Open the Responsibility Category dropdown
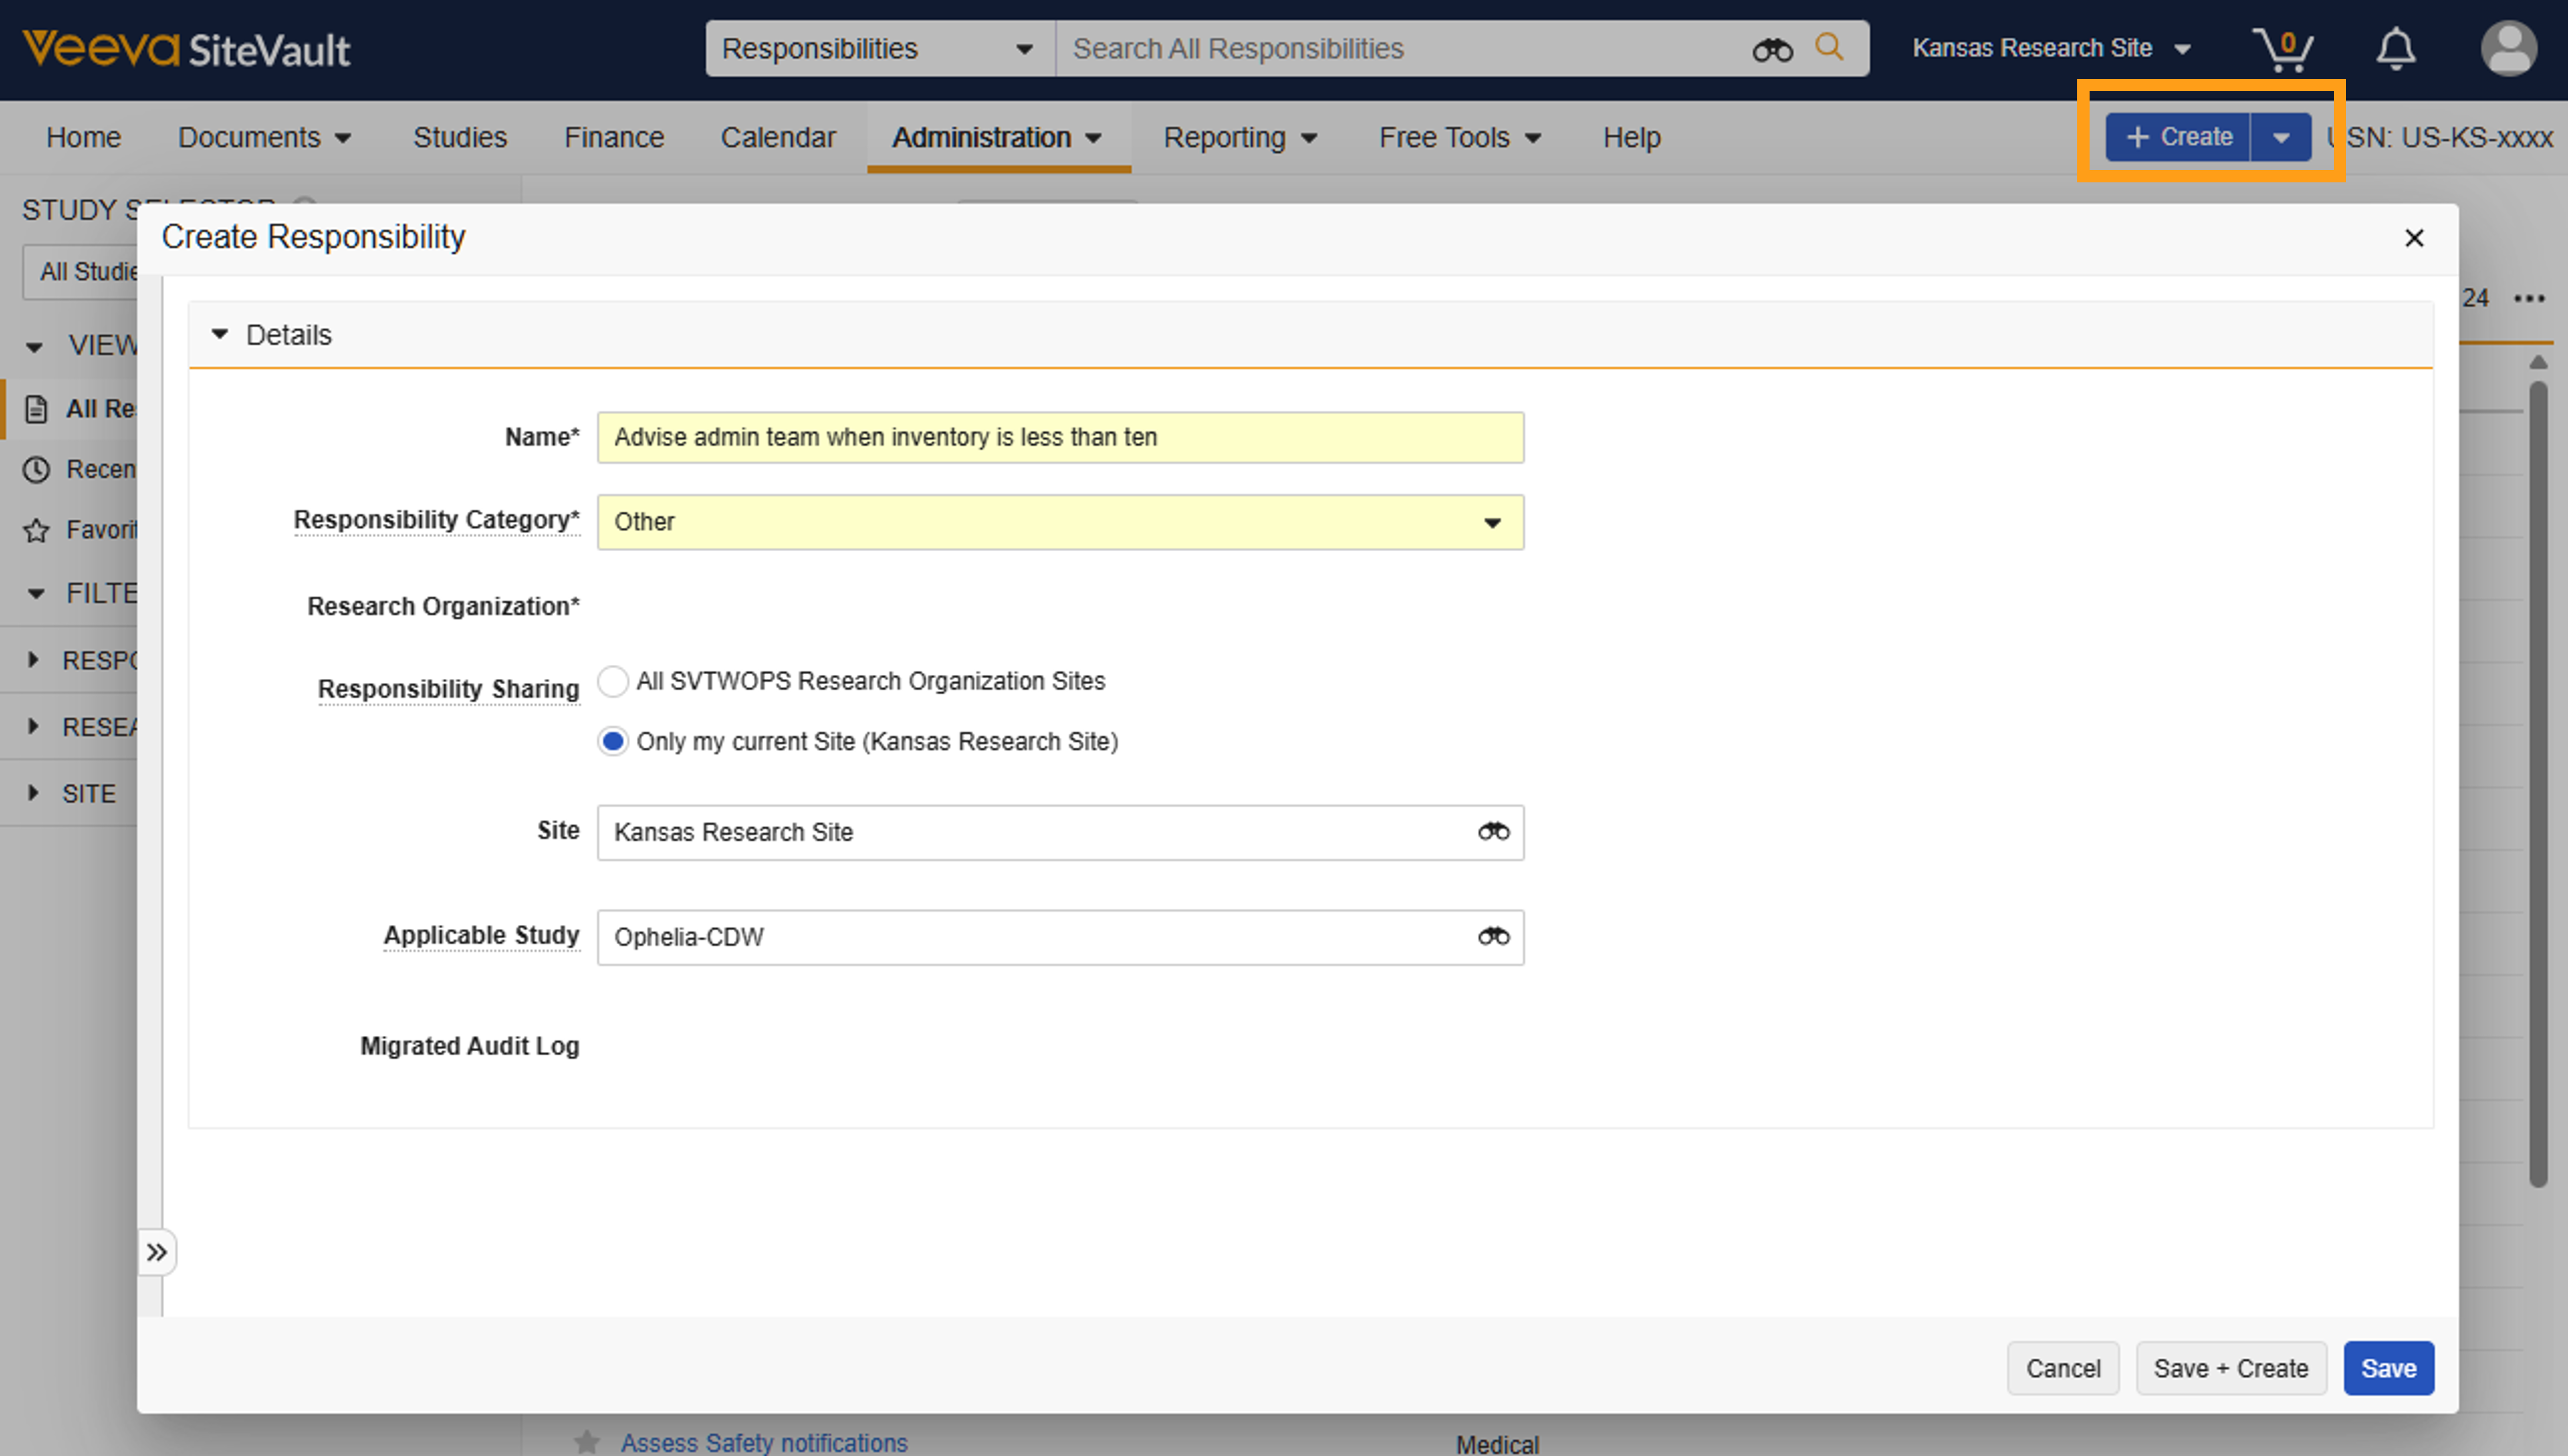 point(1060,522)
